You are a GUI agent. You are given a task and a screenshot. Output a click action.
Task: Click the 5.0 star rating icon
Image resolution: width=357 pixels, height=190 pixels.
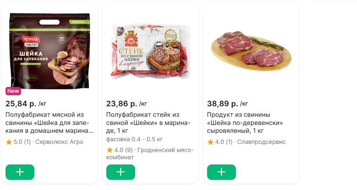(x=9, y=142)
